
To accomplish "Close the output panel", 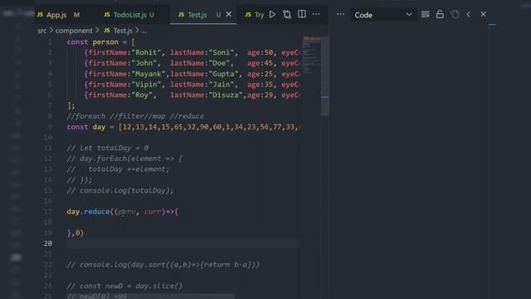I will (x=483, y=14).
